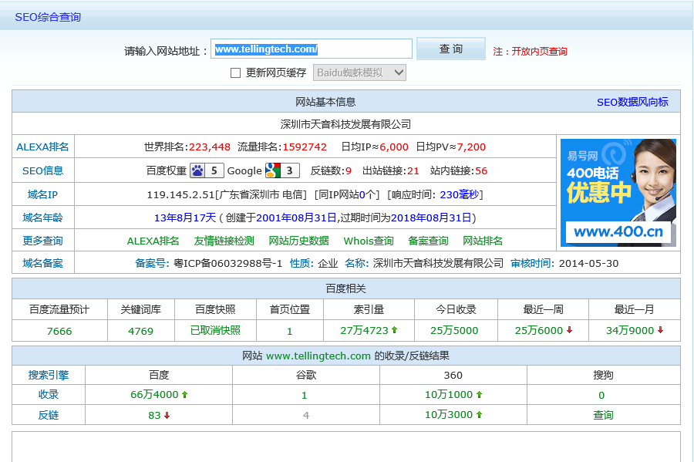Click green up arrow beside 10万3000
Screen dimensions: 694x462
tap(479, 415)
